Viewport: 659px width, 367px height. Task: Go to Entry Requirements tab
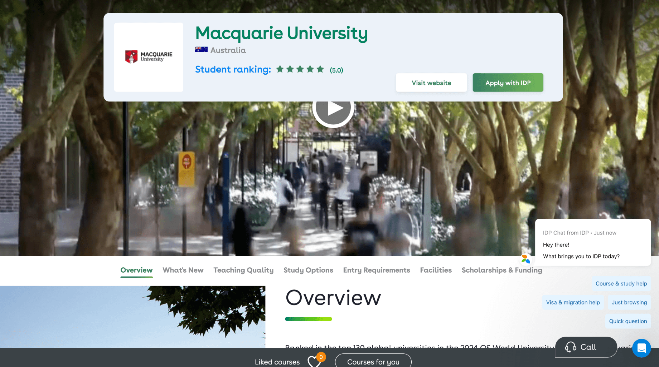point(377,270)
